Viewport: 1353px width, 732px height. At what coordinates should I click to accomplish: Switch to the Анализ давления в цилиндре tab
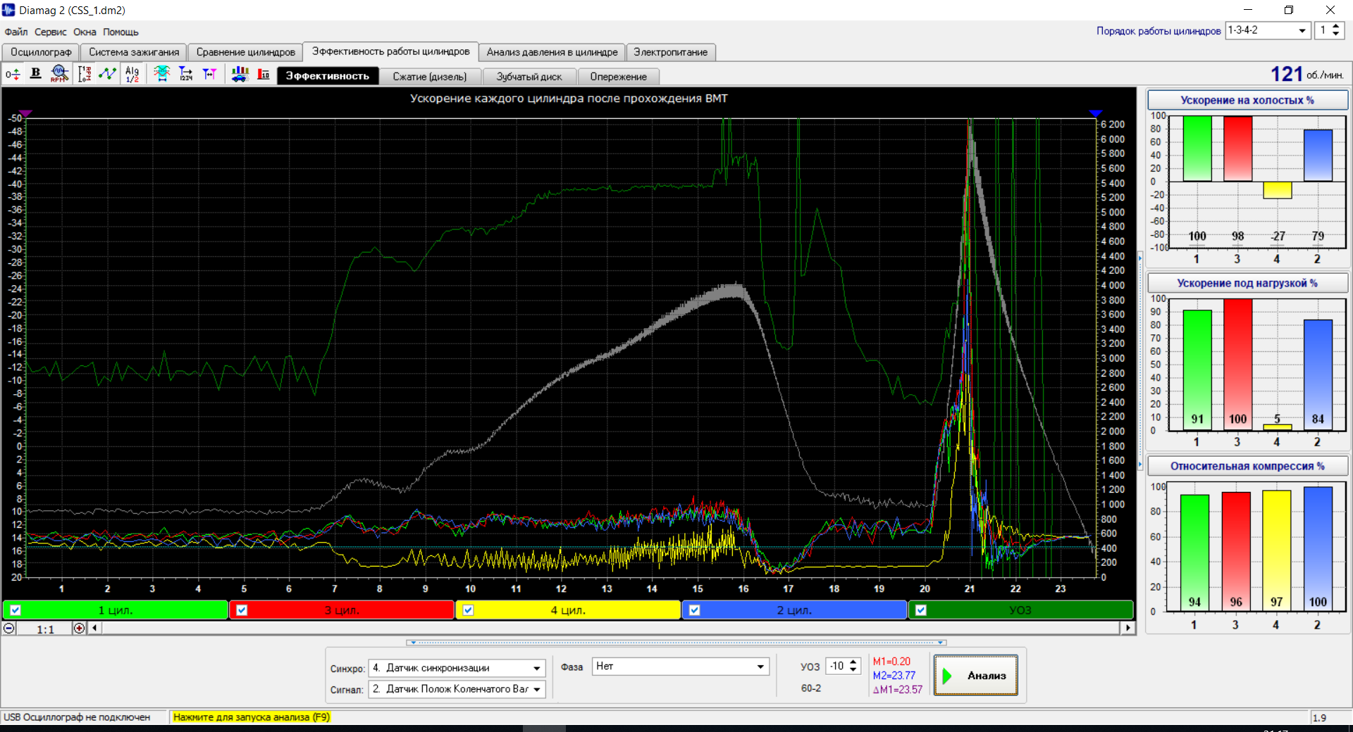552,52
